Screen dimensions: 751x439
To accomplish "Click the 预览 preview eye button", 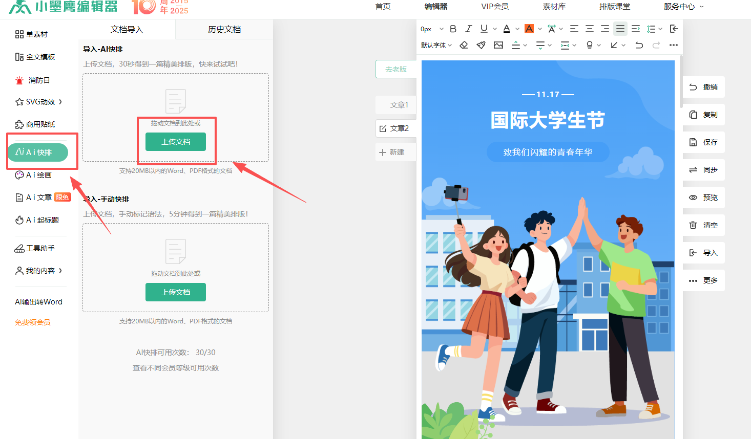I will 703,197.
